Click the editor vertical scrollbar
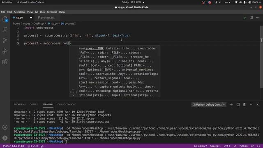Screen dimensions: 263x148 261,57
